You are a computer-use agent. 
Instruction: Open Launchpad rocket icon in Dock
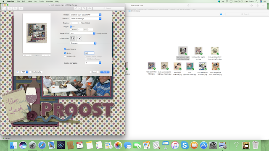pyautogui.click(x=32, y=145)
